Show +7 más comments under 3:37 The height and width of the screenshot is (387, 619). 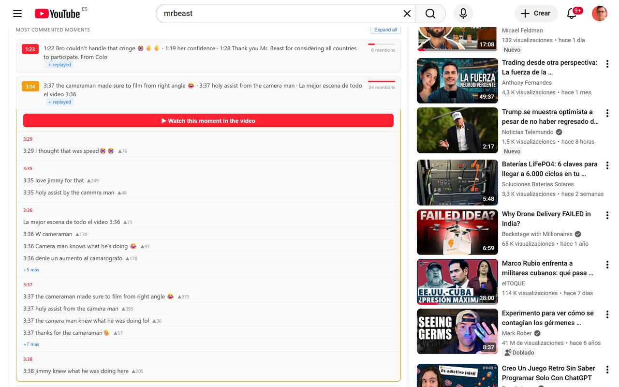click(31, 344)
